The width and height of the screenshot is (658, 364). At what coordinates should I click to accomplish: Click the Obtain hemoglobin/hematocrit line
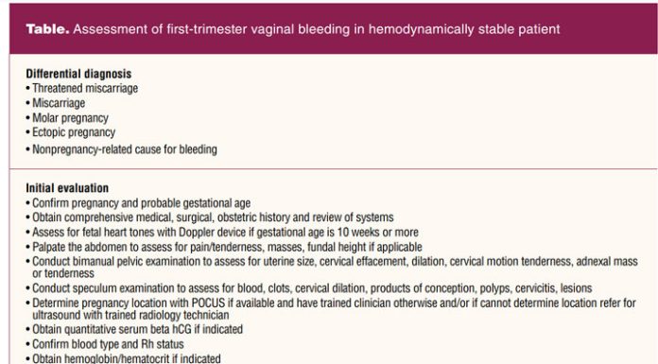point(123,358)
